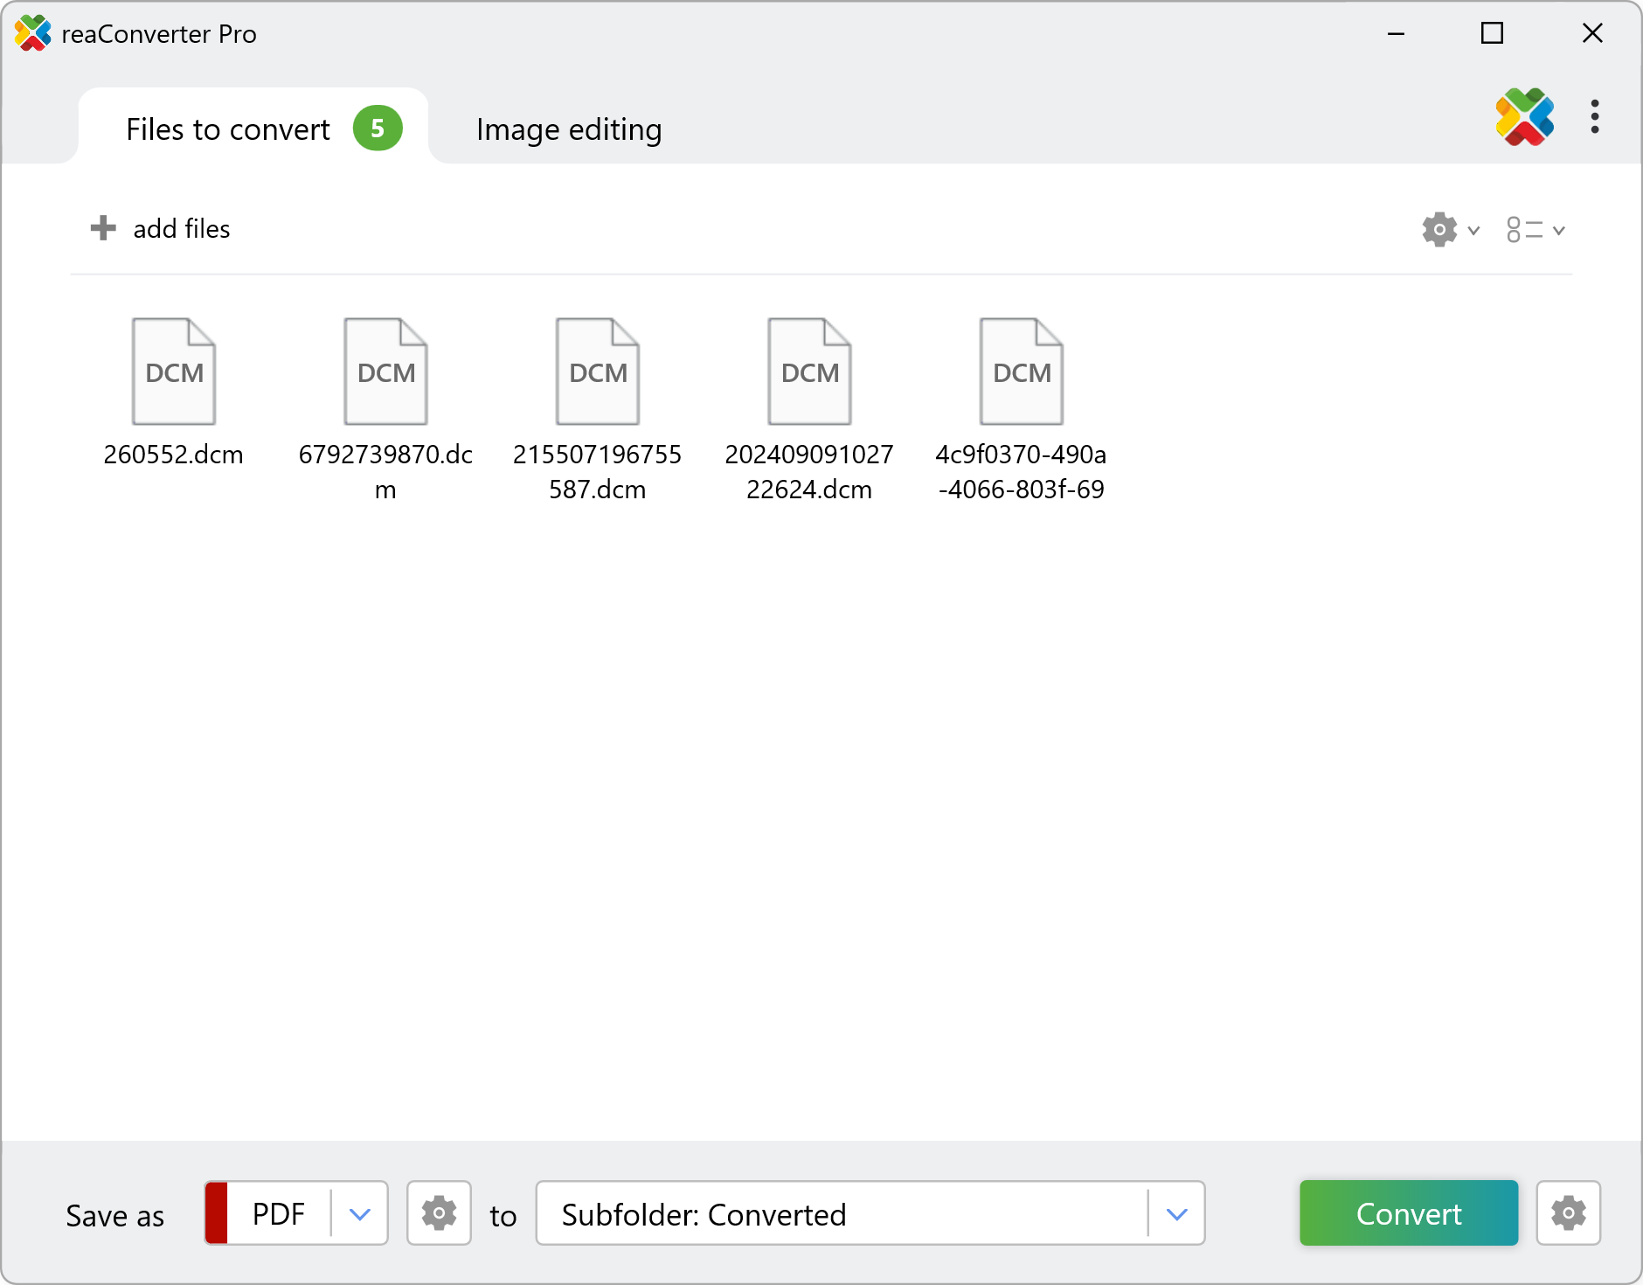Image resolution: width=1643 pixels, height=1285 pixels.
Task: Open the PDF format dropdown
Action: (x=358, y=1213)
